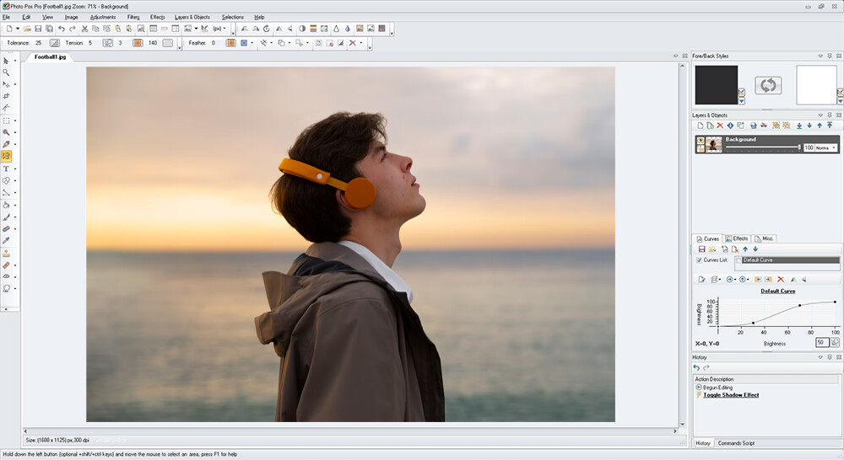Switch to the Effects tab
Screen dimensions: 844x460
737,238
